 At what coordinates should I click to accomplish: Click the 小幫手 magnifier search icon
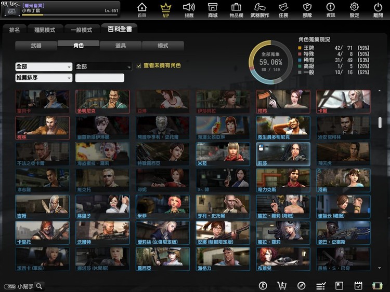[39, 286]
